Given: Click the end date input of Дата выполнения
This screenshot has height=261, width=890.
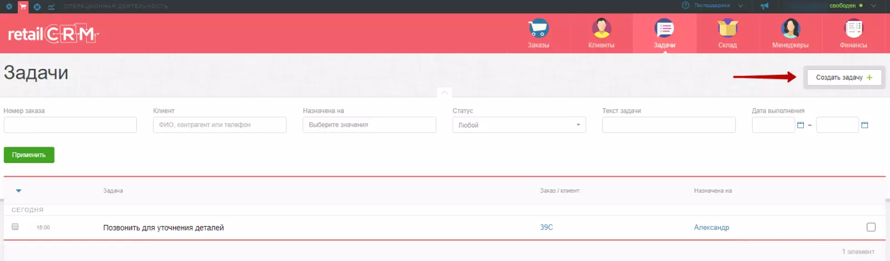Looking at the screenshot, I should (x=838, y=125).
